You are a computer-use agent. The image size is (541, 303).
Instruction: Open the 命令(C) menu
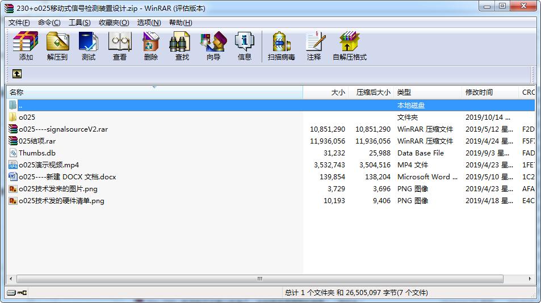(49, 22)
